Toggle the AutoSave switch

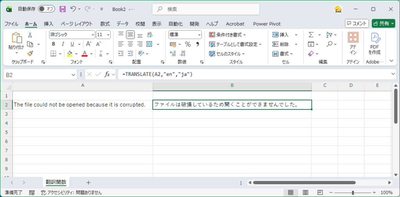[46, 9]
